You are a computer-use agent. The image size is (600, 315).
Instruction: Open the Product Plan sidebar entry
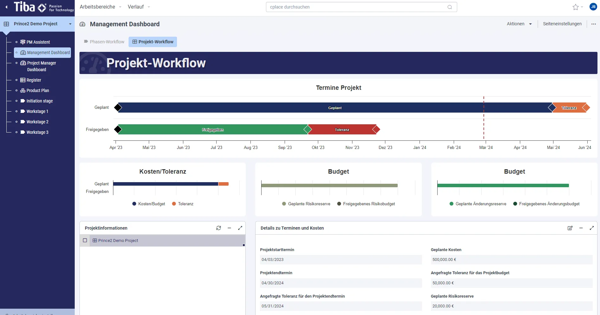pos(38,90)
